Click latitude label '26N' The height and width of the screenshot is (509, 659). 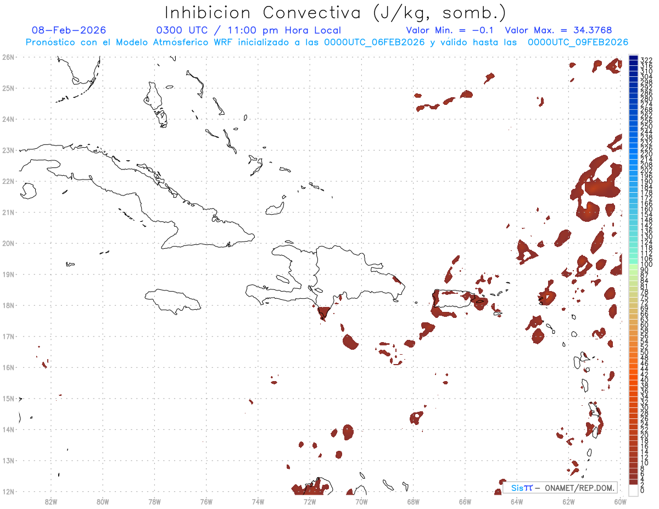pyautogui.click(x=8, y=57)
